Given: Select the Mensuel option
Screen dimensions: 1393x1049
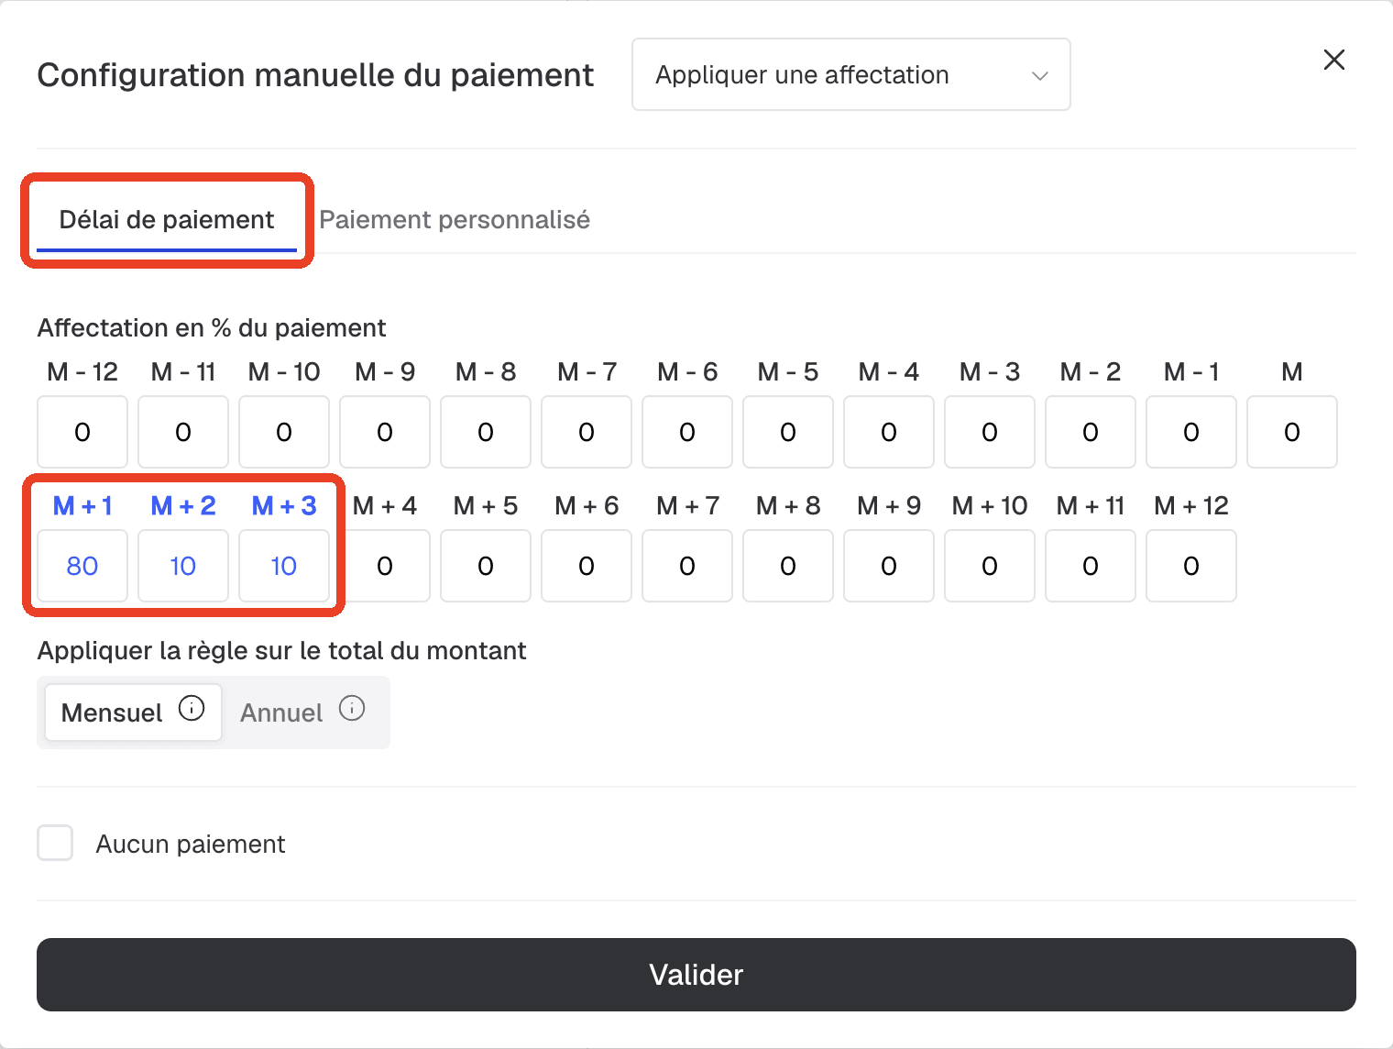Looking at the screenshot, I should point(134,712).
